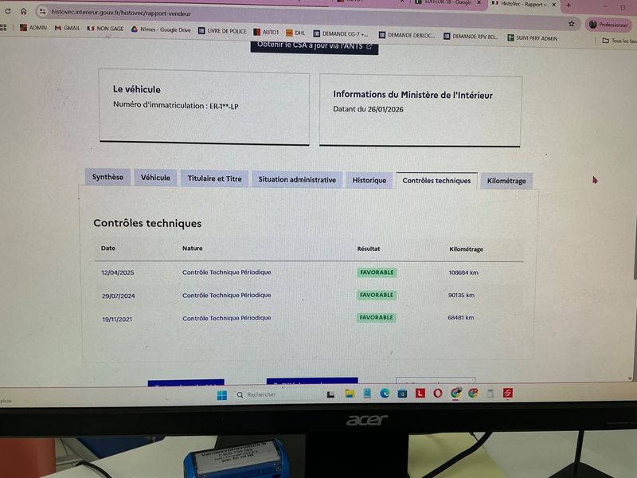Open the Situation administrative tab
Viewport: 637px width, 478px height.
tap(297, 179)
